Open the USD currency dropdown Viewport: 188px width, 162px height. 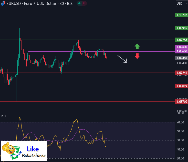click(182, 4)
